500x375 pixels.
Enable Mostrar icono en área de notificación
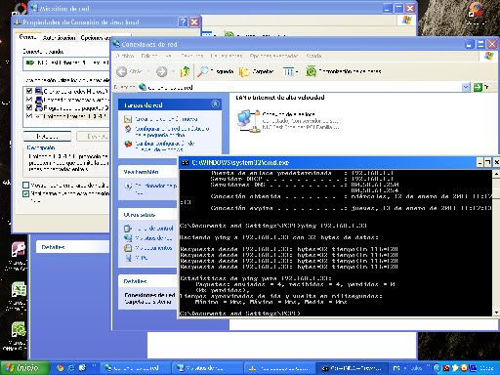26,186
